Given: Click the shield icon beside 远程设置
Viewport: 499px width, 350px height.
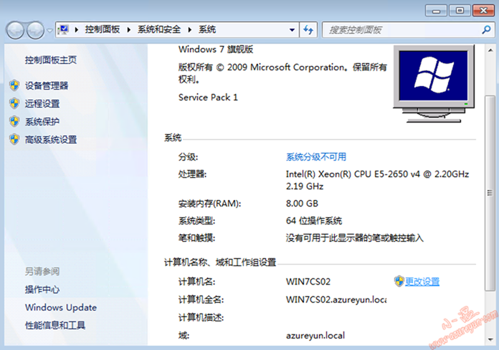Looking at the screenshot, I should pyautogui.click(x=14, y=103).
